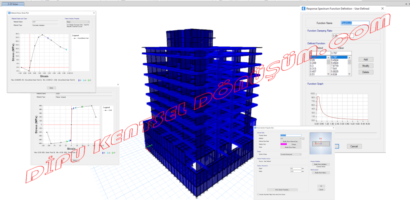This screenshot has width=410, height=200.
Task: Switch to the 3-D View tab
Action: (13, 4)
